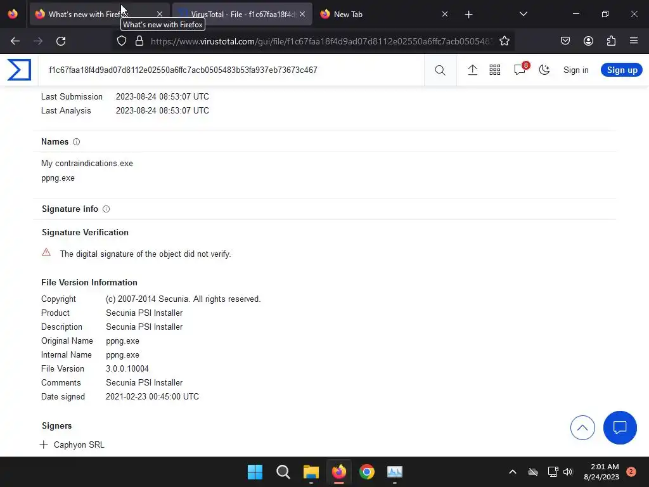Click the copyright text for Secunia

pyautogui.click(x=183, y=299)
